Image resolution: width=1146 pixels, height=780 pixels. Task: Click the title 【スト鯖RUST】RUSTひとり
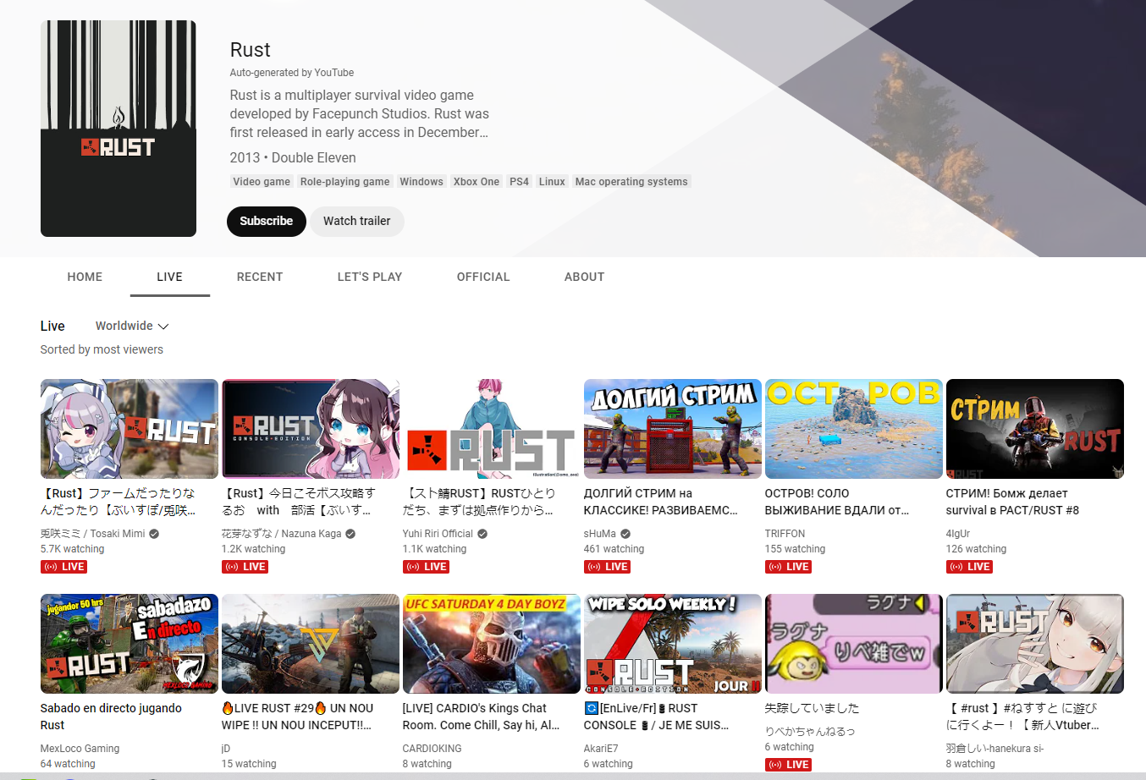point(479,502)
